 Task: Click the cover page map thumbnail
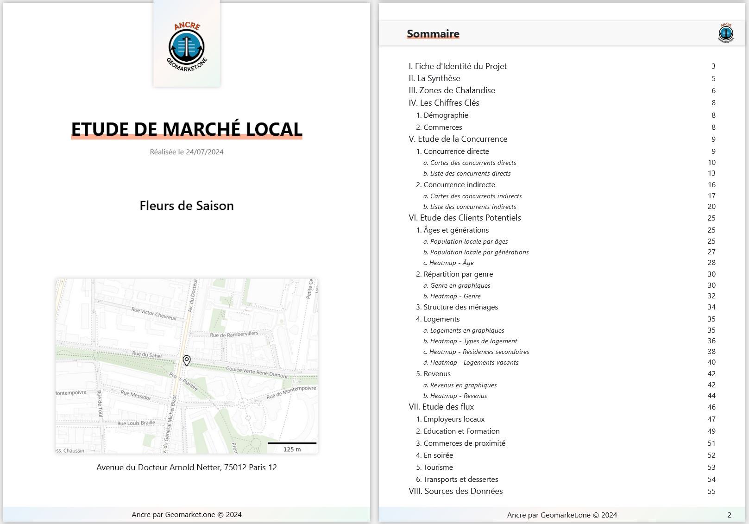point(187,366)
